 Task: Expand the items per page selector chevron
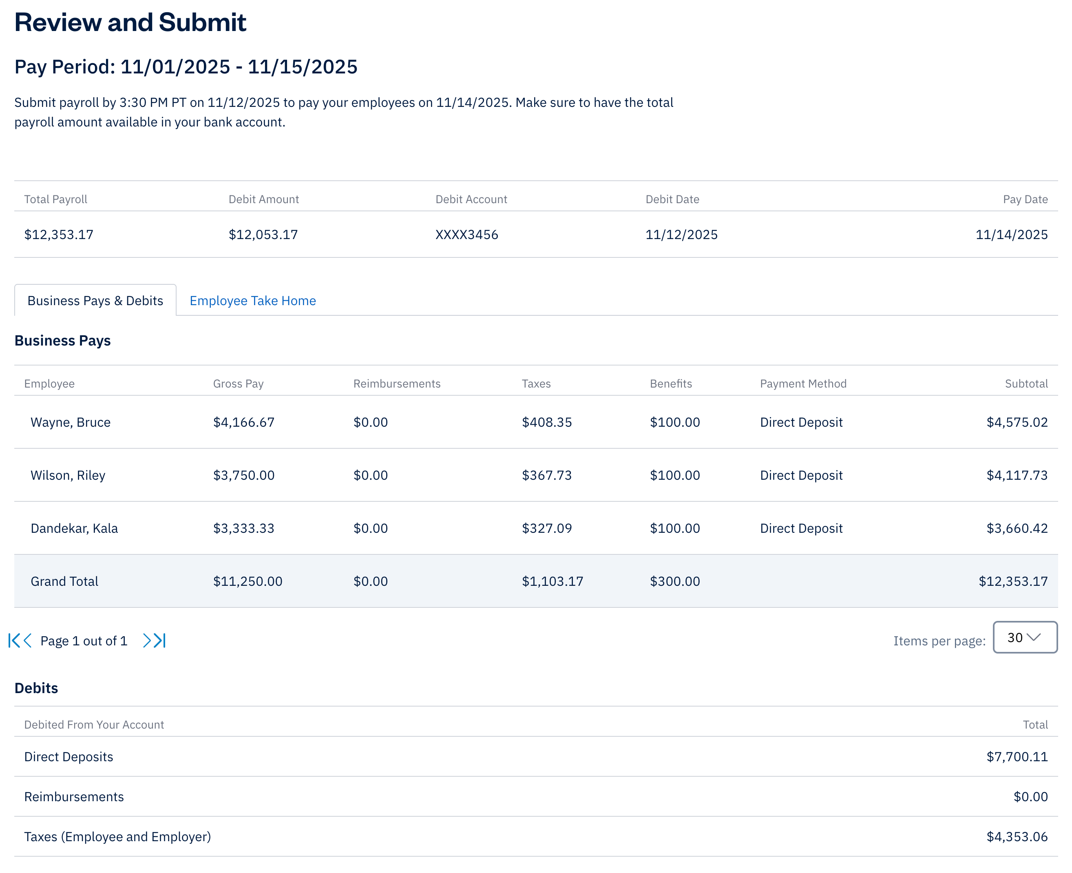point(1035,638)
